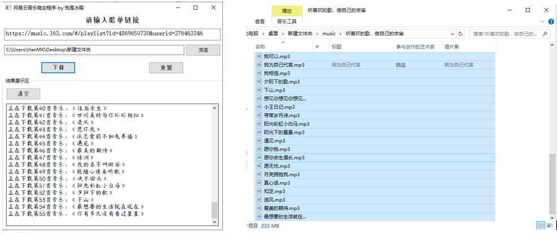Switch to large thumbnails view icon
Viewport: 557px width, 233px height.
550,225
